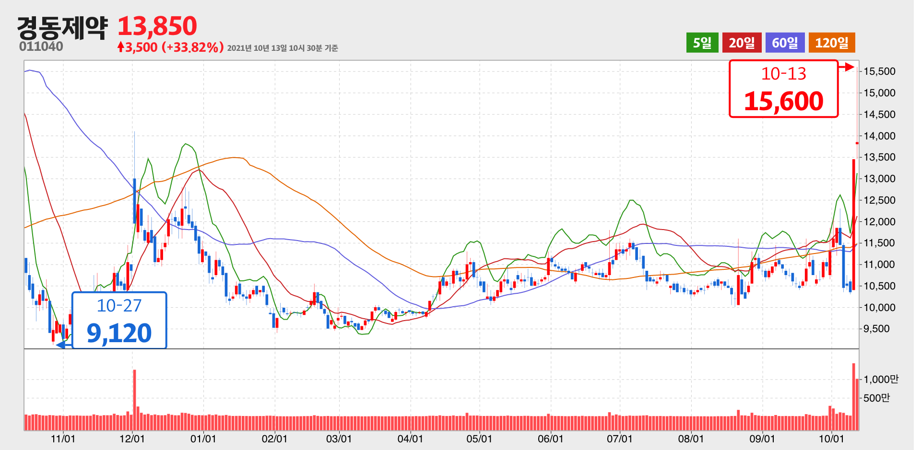Click the 10,500 price axis label
Image resolution: width=921 pixels, height=450 pixels.
879,286
